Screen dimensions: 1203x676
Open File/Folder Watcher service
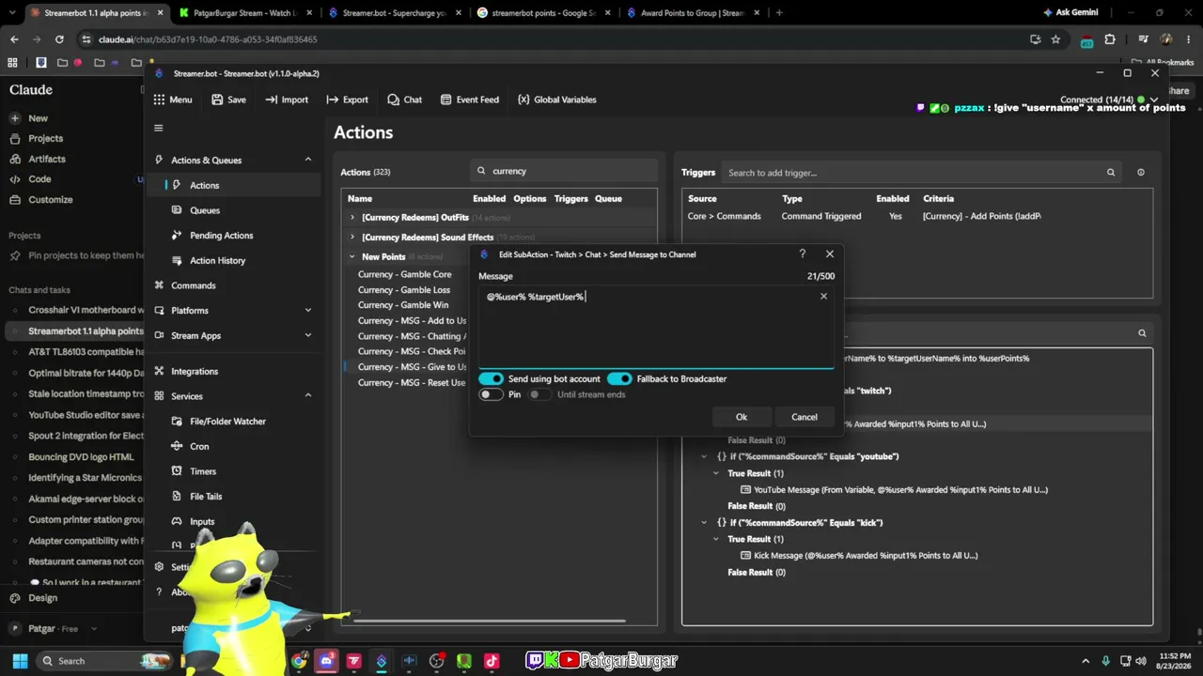227,422
